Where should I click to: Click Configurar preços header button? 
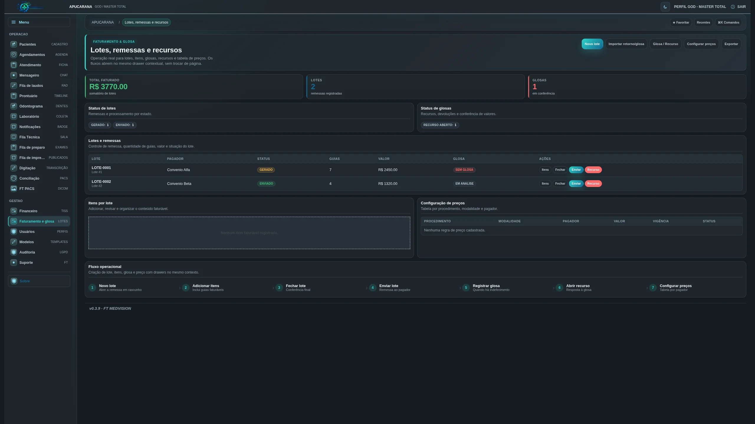click(701, 44)
